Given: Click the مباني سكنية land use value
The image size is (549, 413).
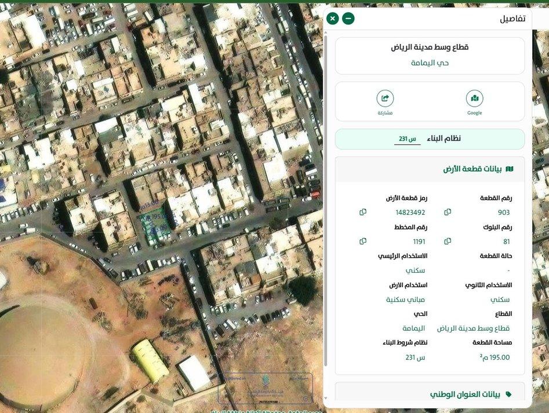Looking at the screenshot, I should click(x=406, y=299).
